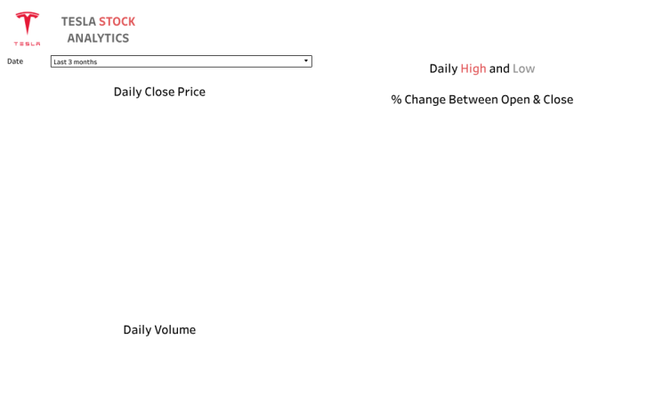655x404 pixels.
Task: Select the "Daily Volume" chart title
Action: 159,329
